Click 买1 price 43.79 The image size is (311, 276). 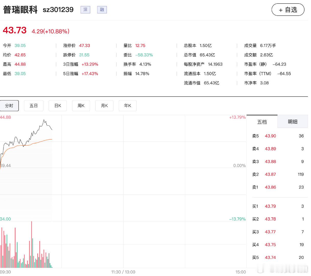click(270, 206)
